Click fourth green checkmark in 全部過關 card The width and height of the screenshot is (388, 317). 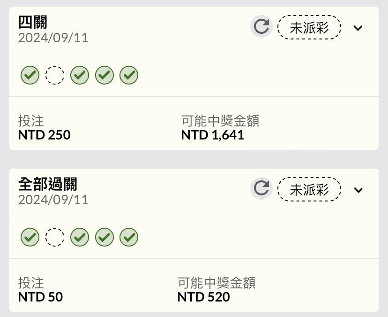point(104,237)
